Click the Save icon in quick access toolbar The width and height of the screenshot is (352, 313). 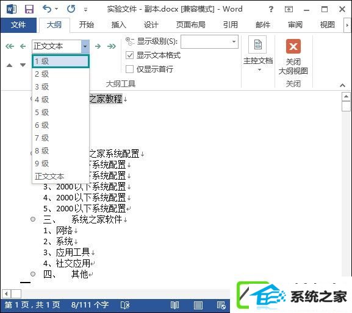(29, 9)
